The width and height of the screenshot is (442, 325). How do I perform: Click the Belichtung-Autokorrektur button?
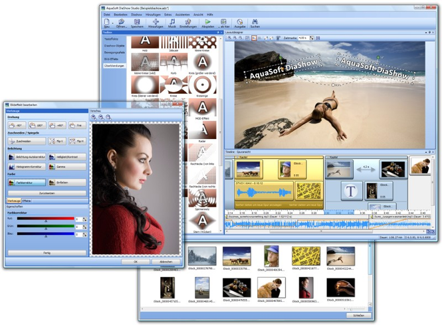pos(27,157)
